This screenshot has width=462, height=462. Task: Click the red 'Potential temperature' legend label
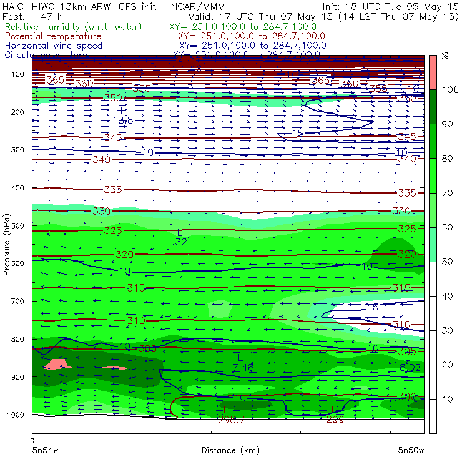click(53, 36)
